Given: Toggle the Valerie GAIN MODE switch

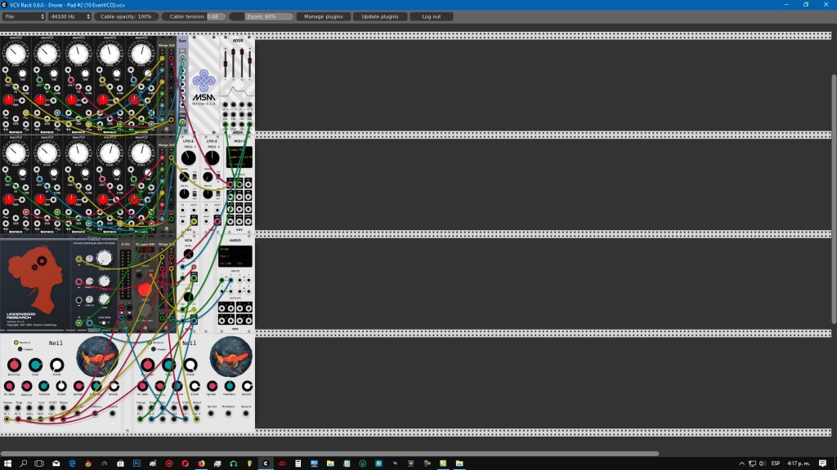Looking at the screenshot, I should click(x=104, y=323).
